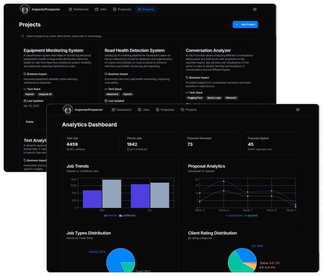
Task: Click the Equipment Monitoring System card title
Action: (x=53, y=50)
